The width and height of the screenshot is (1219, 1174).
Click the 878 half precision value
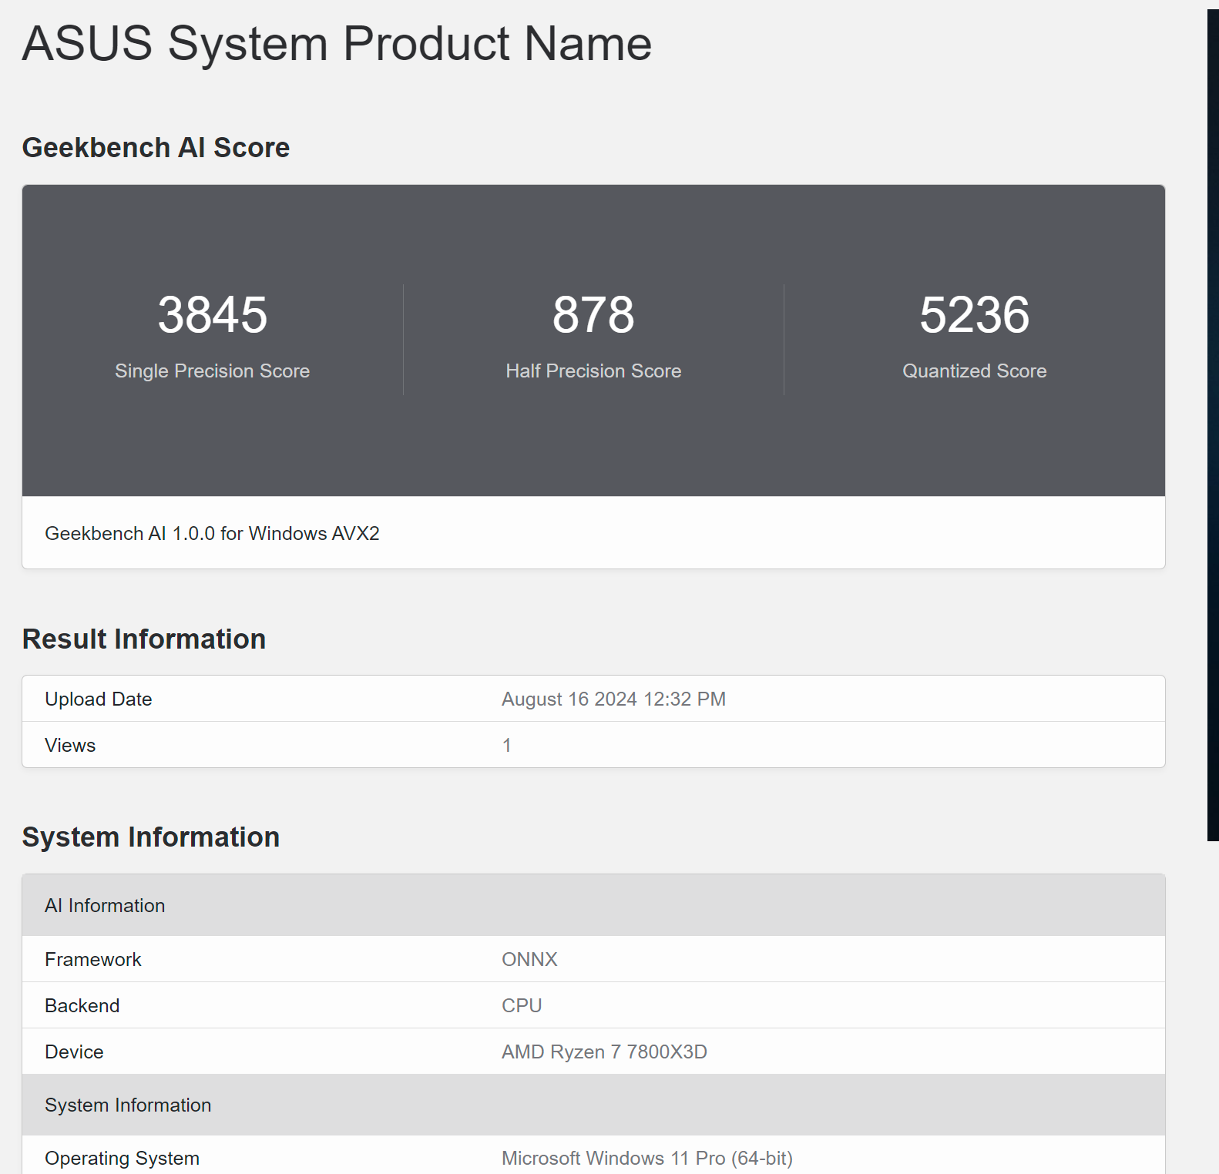pos(593,314)
